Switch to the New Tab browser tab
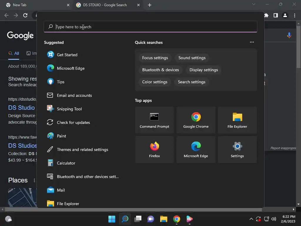Screen dimensions: 301x226 click(36, 5)
